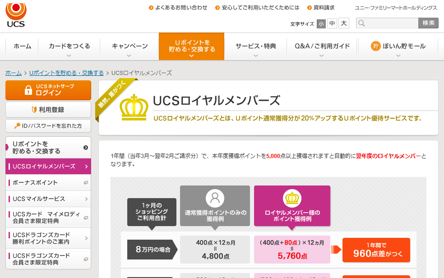Click chevron on UCSロイヤルメンバーズ sidebar row
Screen dimensions: 444x278
coord(86,167)
